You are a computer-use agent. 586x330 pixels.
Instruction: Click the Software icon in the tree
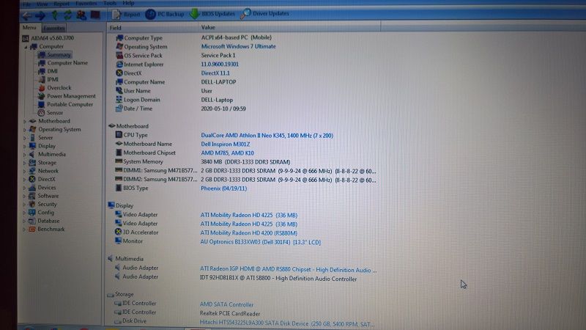32,196
